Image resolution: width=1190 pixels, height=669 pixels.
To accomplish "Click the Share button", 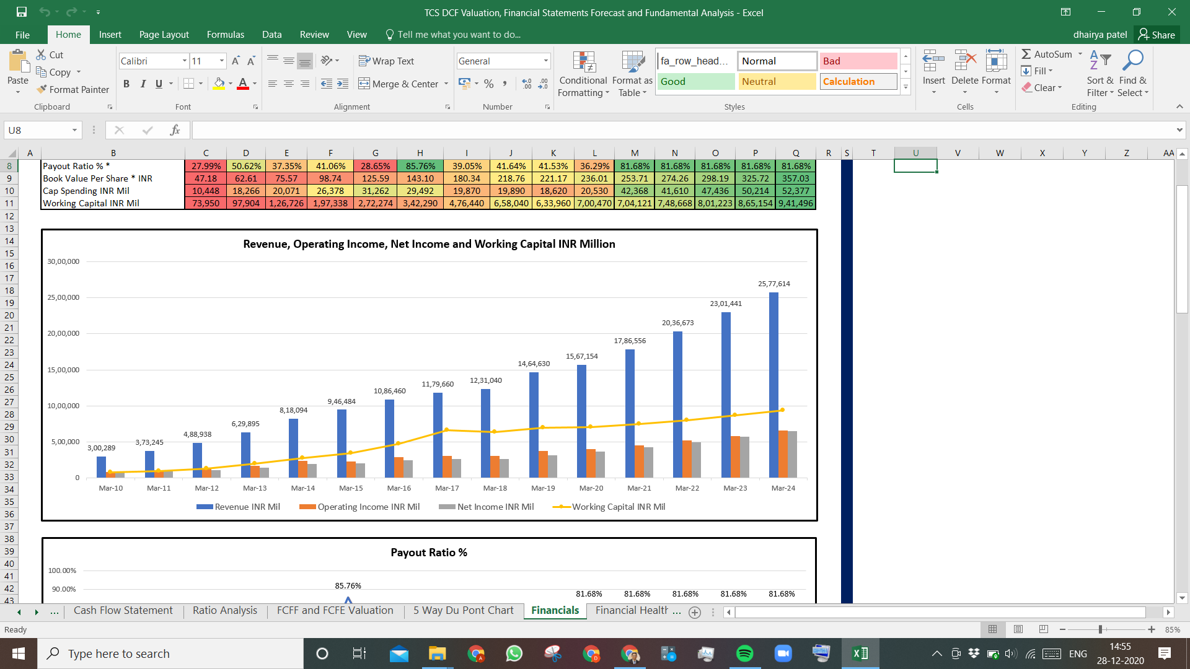I will (x=1157, y=35).
